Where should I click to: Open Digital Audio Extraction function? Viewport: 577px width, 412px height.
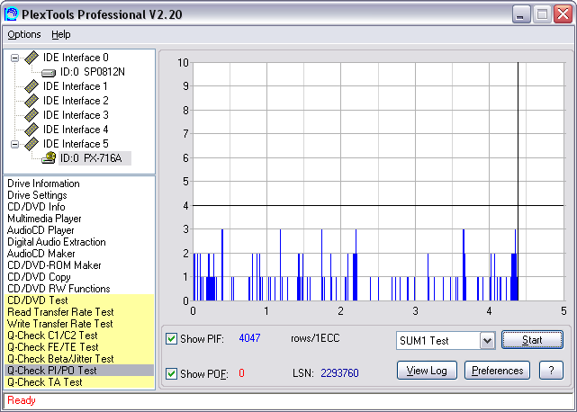[57, 242]
